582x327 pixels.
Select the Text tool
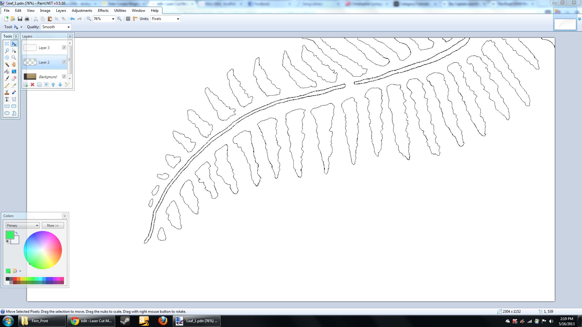coord(7,99)
